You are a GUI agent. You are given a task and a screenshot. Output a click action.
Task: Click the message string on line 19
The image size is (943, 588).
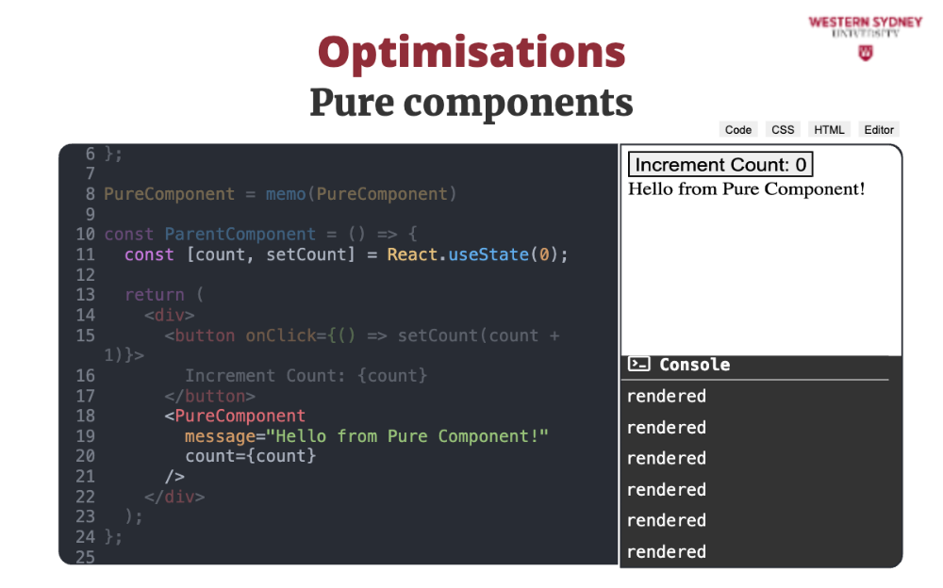pyautogui.click(x=406, y=436)
